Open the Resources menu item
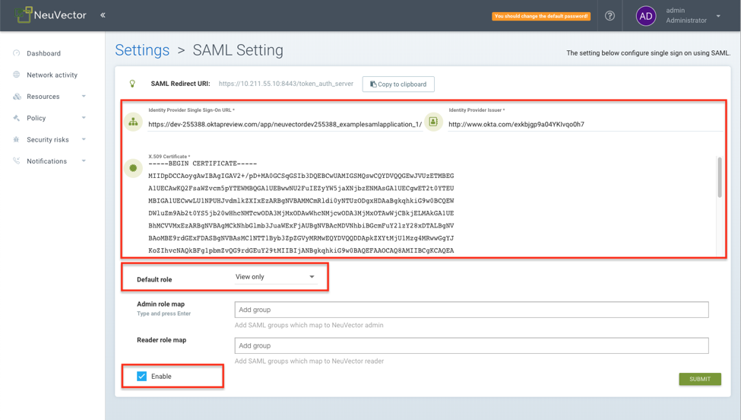The width and height of the screenshot is (741, 420). [43, 97]
